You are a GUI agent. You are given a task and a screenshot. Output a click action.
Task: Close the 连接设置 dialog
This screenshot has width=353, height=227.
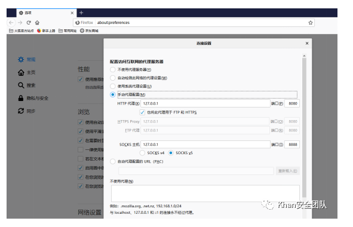307,43
